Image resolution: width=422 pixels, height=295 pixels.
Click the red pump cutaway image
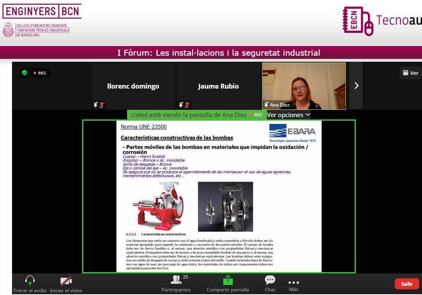coord(159,206)
